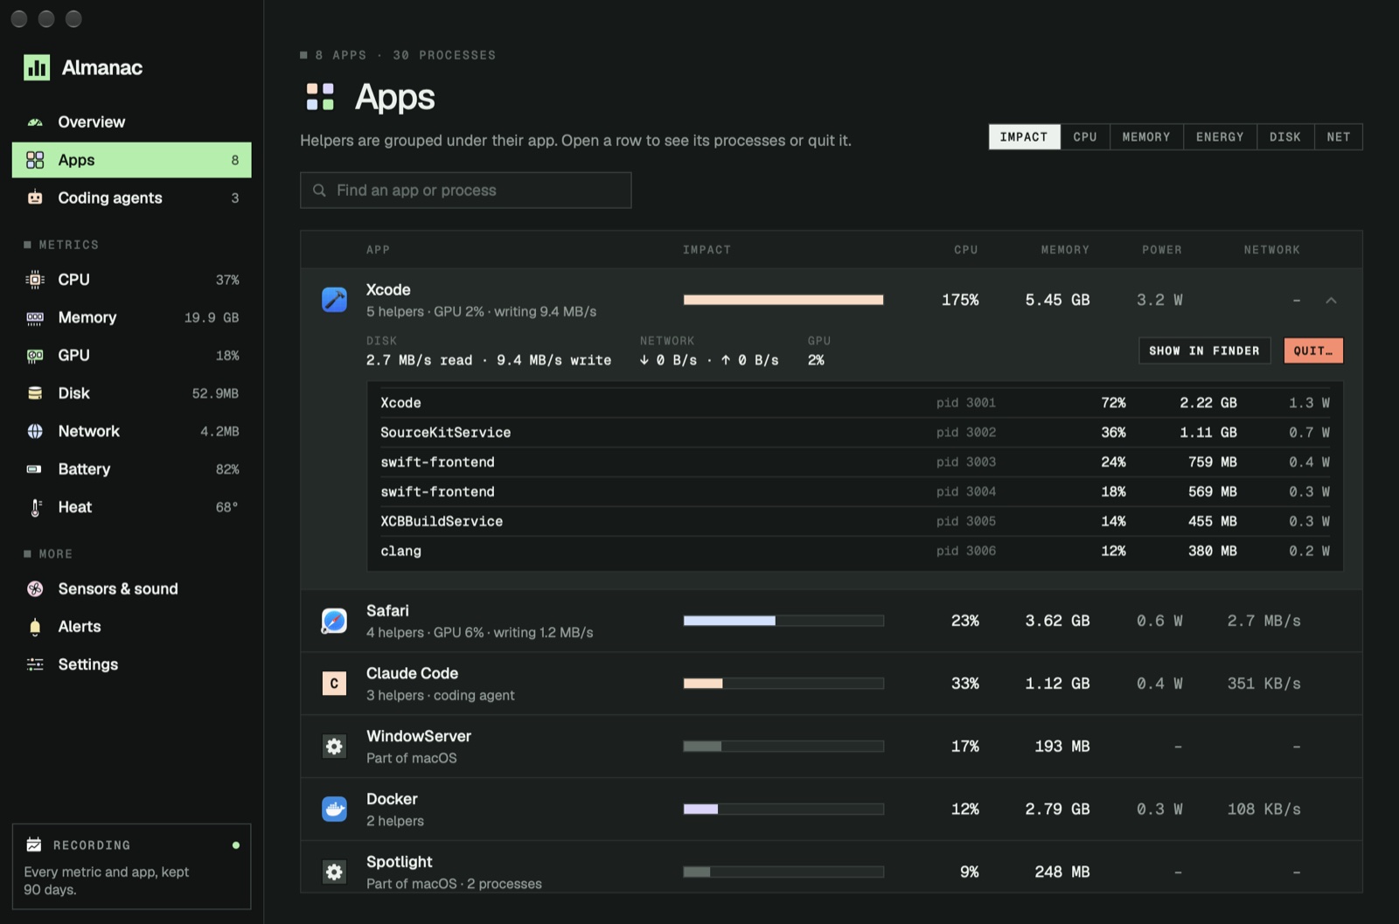The height and width of the screenshot is (924, 1399).
Task: Click the Memory module icon
Action: click(x=35, y=317)
